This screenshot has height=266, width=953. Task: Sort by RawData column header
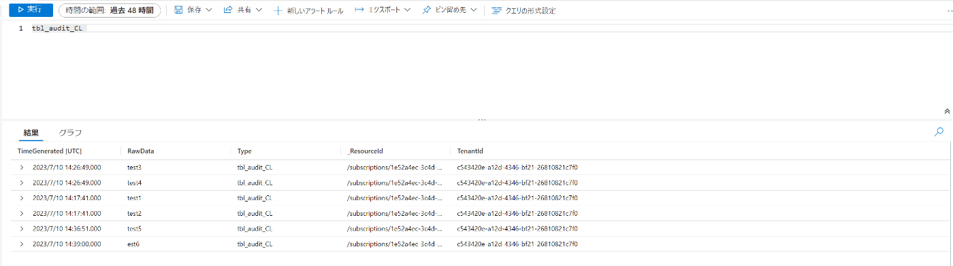[x=141, y=151]
